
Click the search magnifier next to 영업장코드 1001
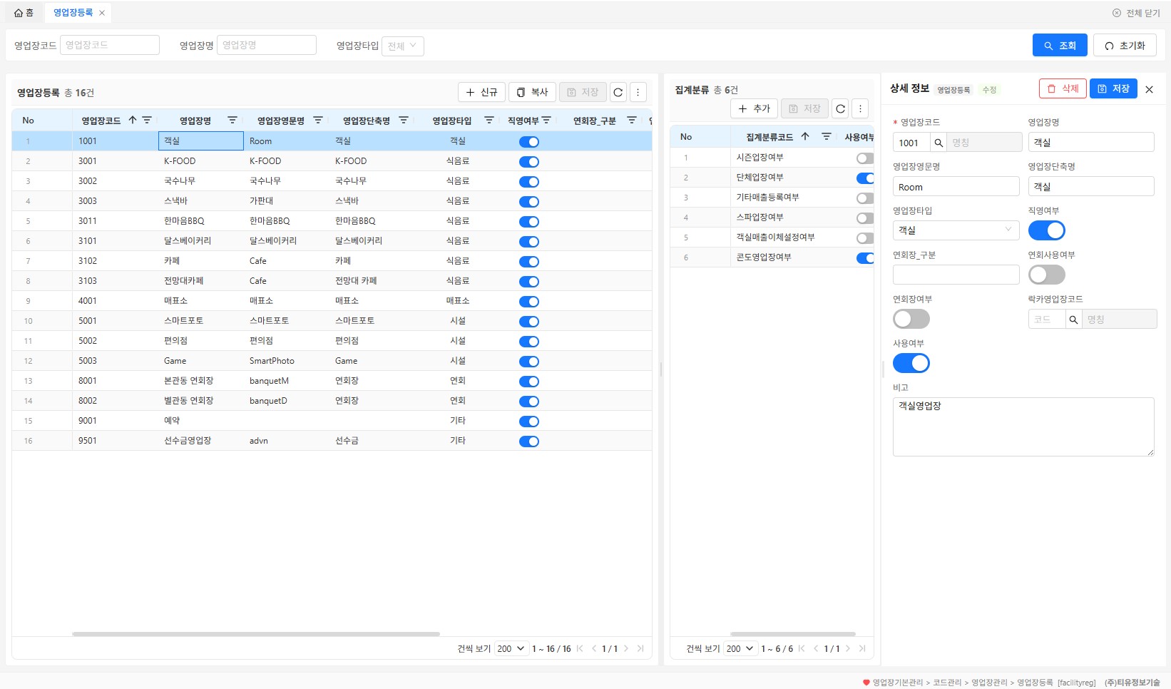pyautogui.click(x=939, y=143)
